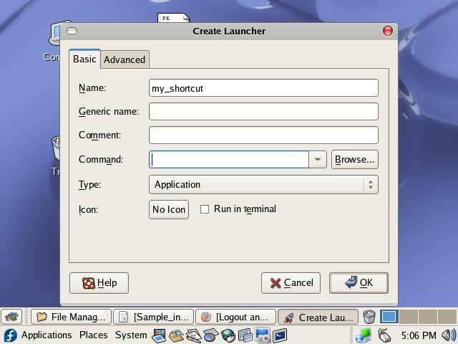Click the No Icon chooser button

pyautogui.click(x=169, y=209)
